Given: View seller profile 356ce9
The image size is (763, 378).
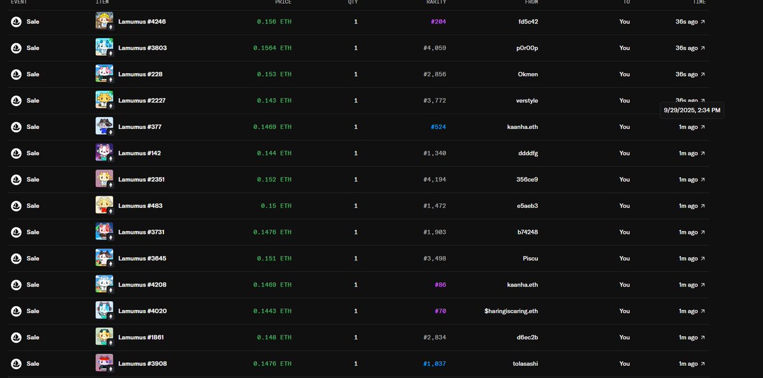Looking at the screenshot, I should click(528, 180).
